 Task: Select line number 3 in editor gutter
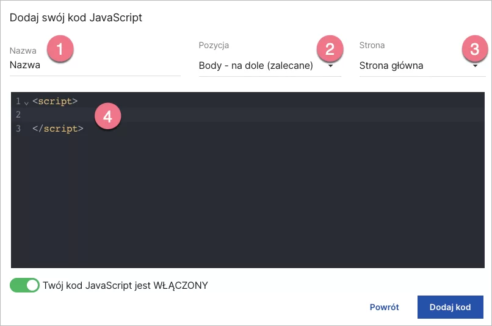(18, 129)
